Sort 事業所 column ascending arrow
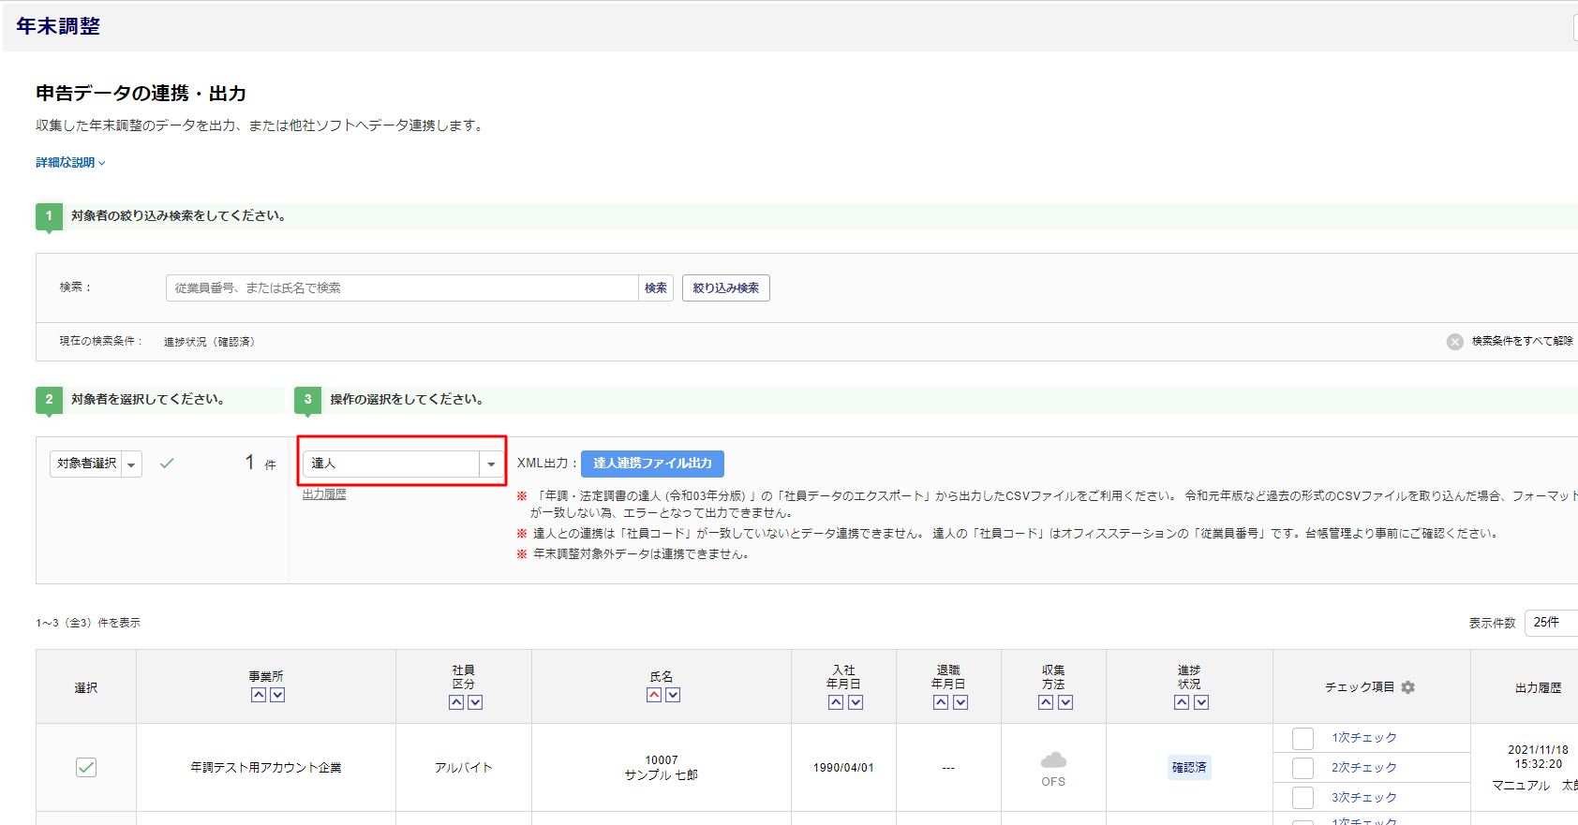The image size is (1578, 825). click(259, 695)
